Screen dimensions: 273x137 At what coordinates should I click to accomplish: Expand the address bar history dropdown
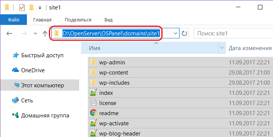coord(176,33)
